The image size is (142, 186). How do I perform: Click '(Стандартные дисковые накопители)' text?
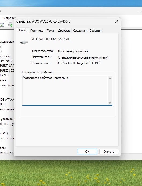[83, 57]
